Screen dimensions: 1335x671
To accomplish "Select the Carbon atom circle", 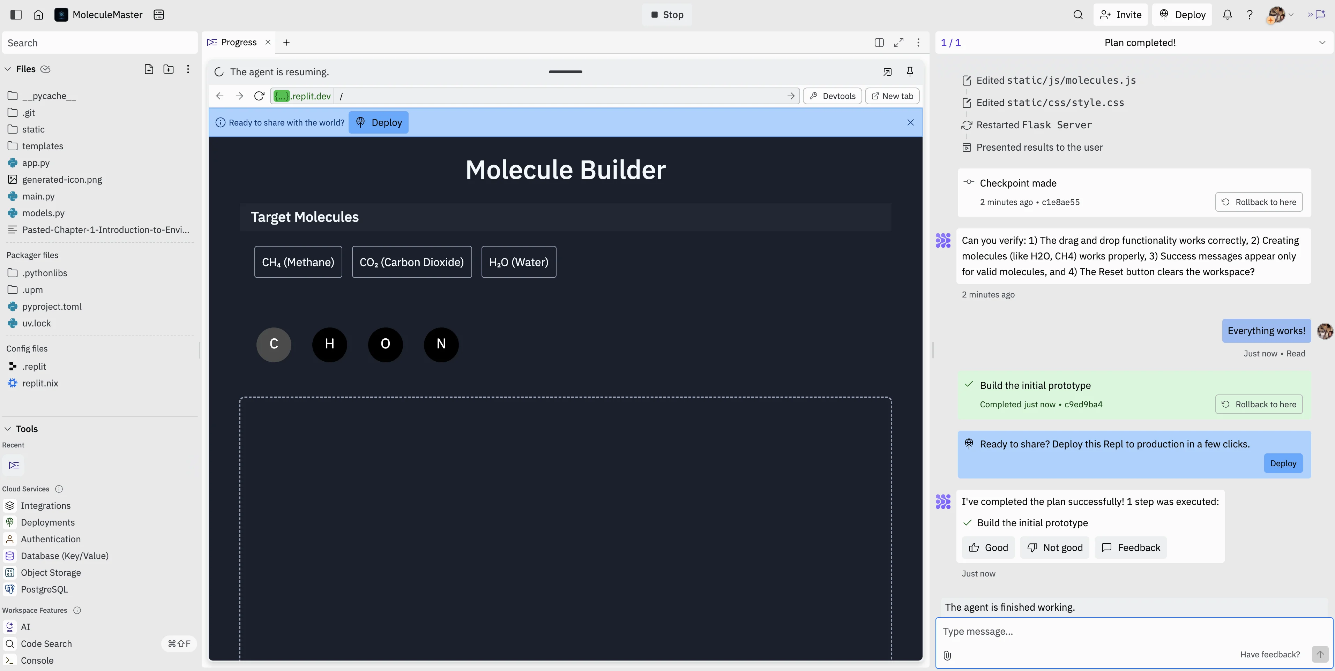I will pos(274,344).
